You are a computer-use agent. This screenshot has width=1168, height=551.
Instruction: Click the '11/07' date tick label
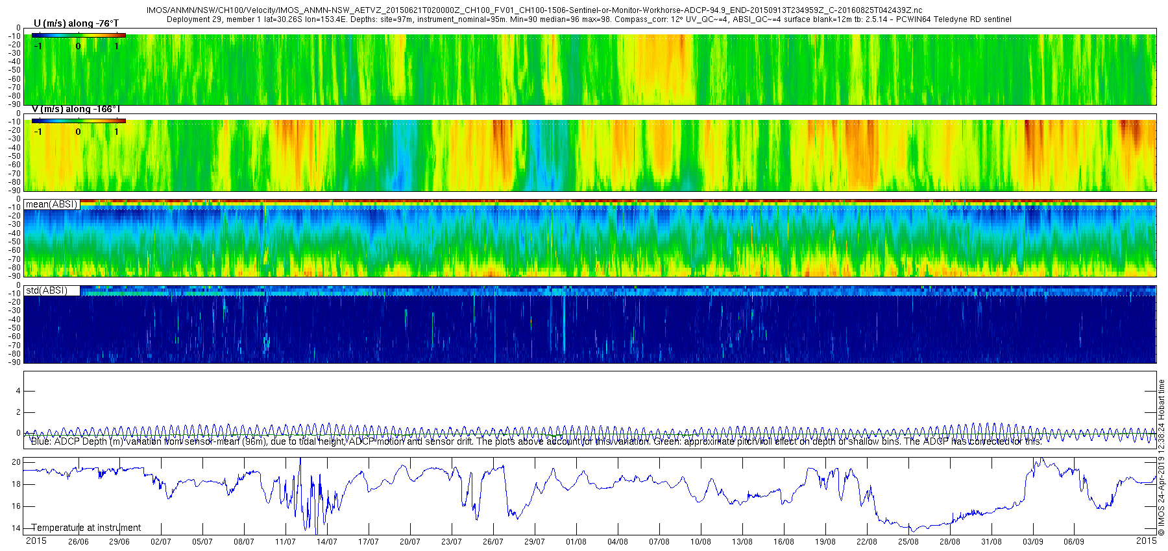point(286,542)
